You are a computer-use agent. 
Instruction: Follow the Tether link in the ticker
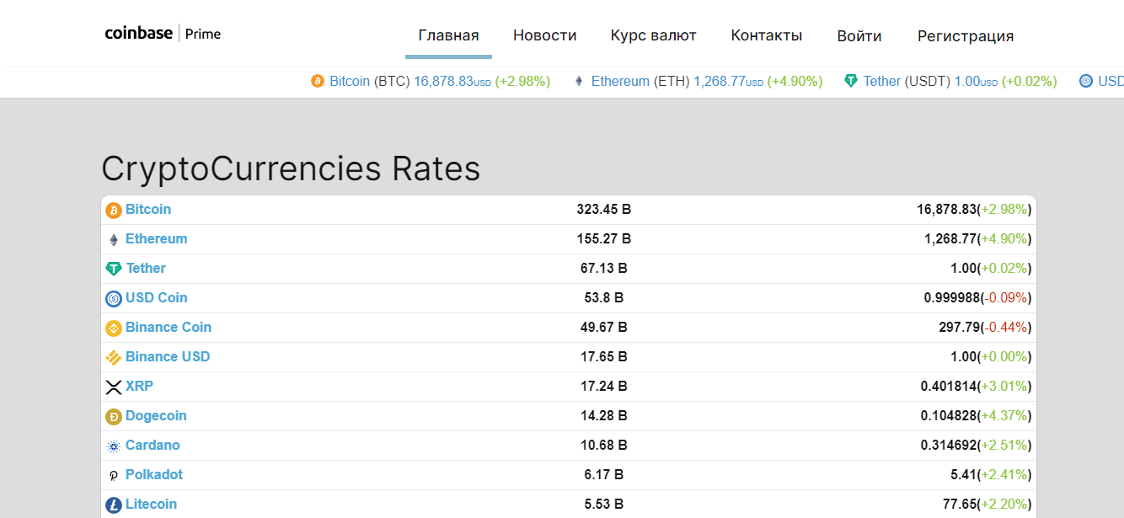(x=882, y=81)
